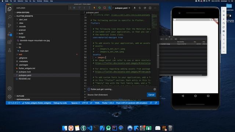Expand the DEPENDENCIES section
Screen dimensions: 235x132
[23, 99]
